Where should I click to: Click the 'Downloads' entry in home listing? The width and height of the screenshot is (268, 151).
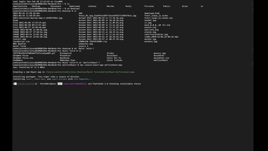(75, 6)
